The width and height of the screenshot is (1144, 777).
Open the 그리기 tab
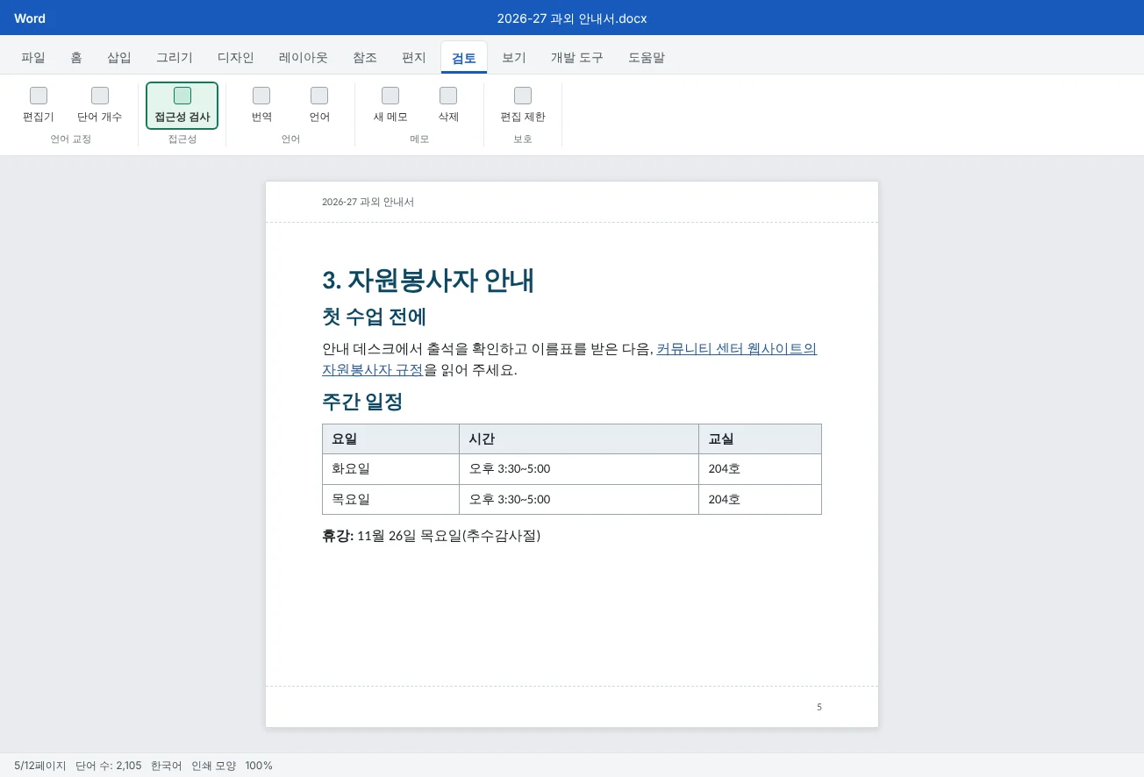click(175, 58)
